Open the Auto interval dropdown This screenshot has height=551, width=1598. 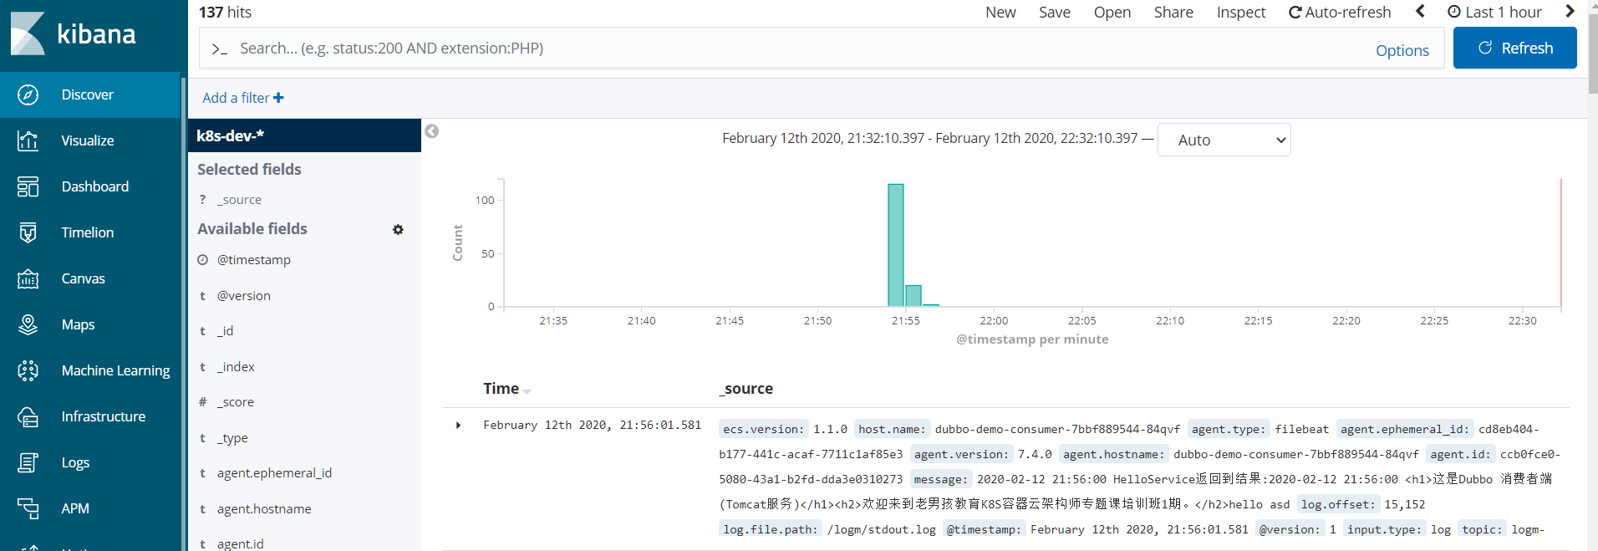tap(1224, 140)
